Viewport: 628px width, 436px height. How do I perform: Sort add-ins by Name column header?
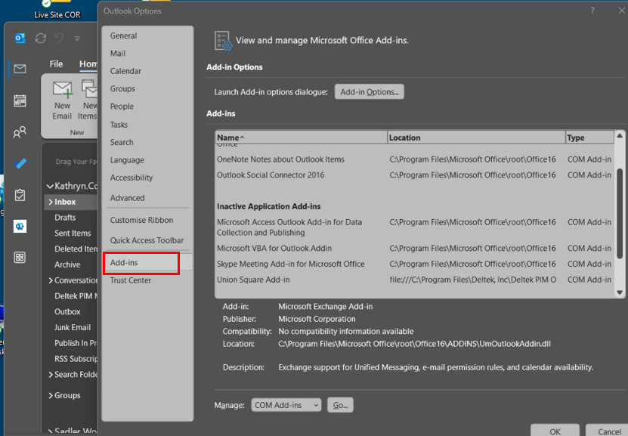pos(302,138)
